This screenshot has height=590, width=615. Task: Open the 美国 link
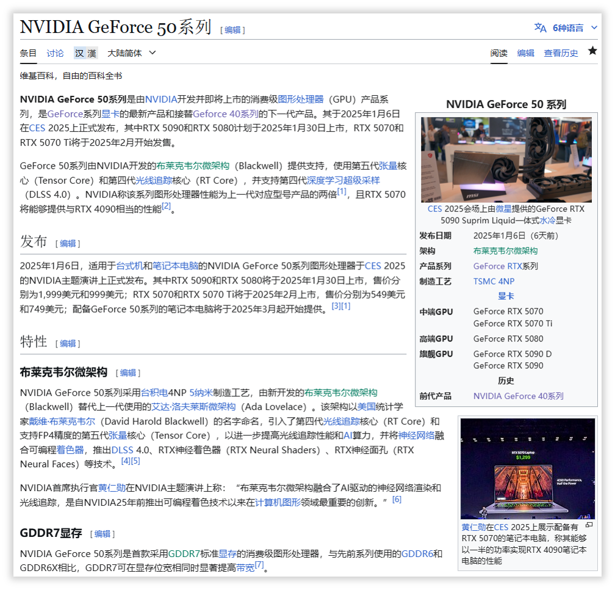tap(366, 407)
